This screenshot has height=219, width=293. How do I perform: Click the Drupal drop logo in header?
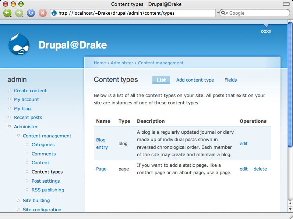pyautogui.click(x=19, y=44)
